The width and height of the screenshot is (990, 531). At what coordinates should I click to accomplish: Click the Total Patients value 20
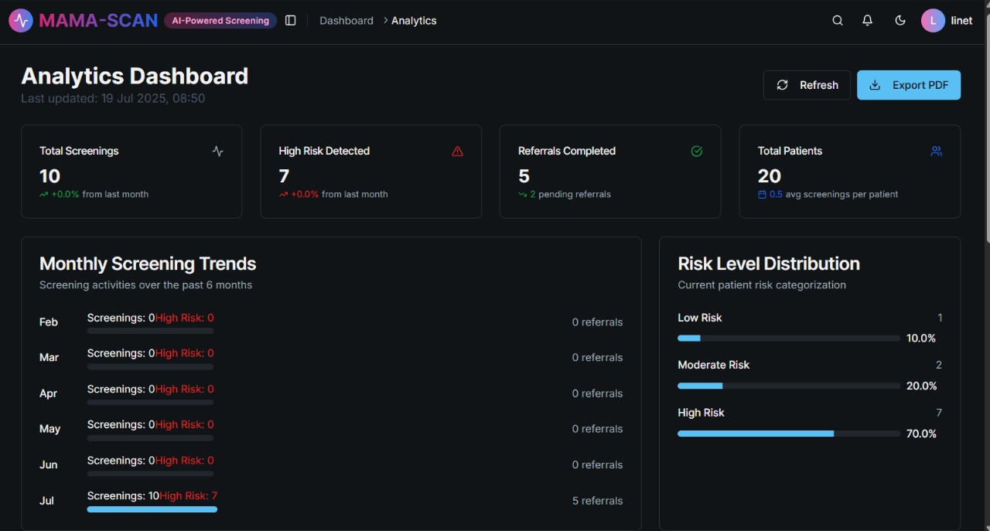pyautogui.click(x=770, y=176)
